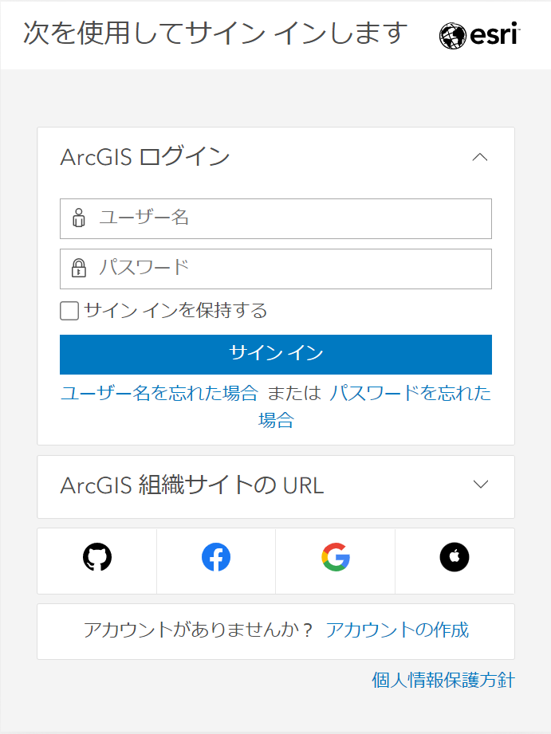The width and height of the screenshot is (551, 734).
Task: Click the ArcGIS ログイン heading
Action: coord(145,157)
